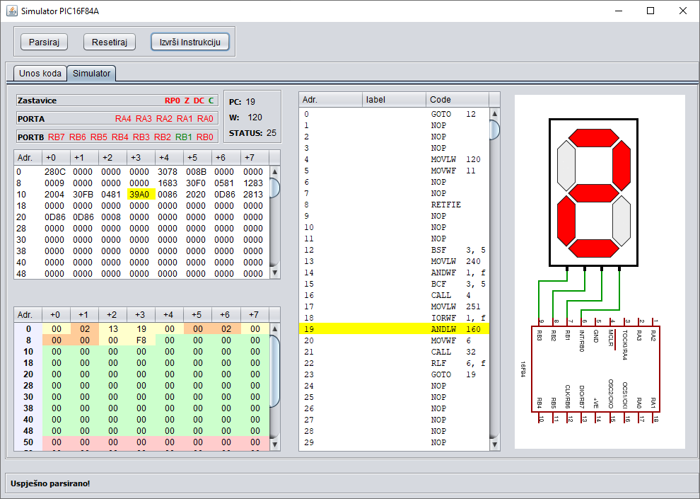
Task: Click the Z flag in Zastavice
Action: tap(187, 101)
